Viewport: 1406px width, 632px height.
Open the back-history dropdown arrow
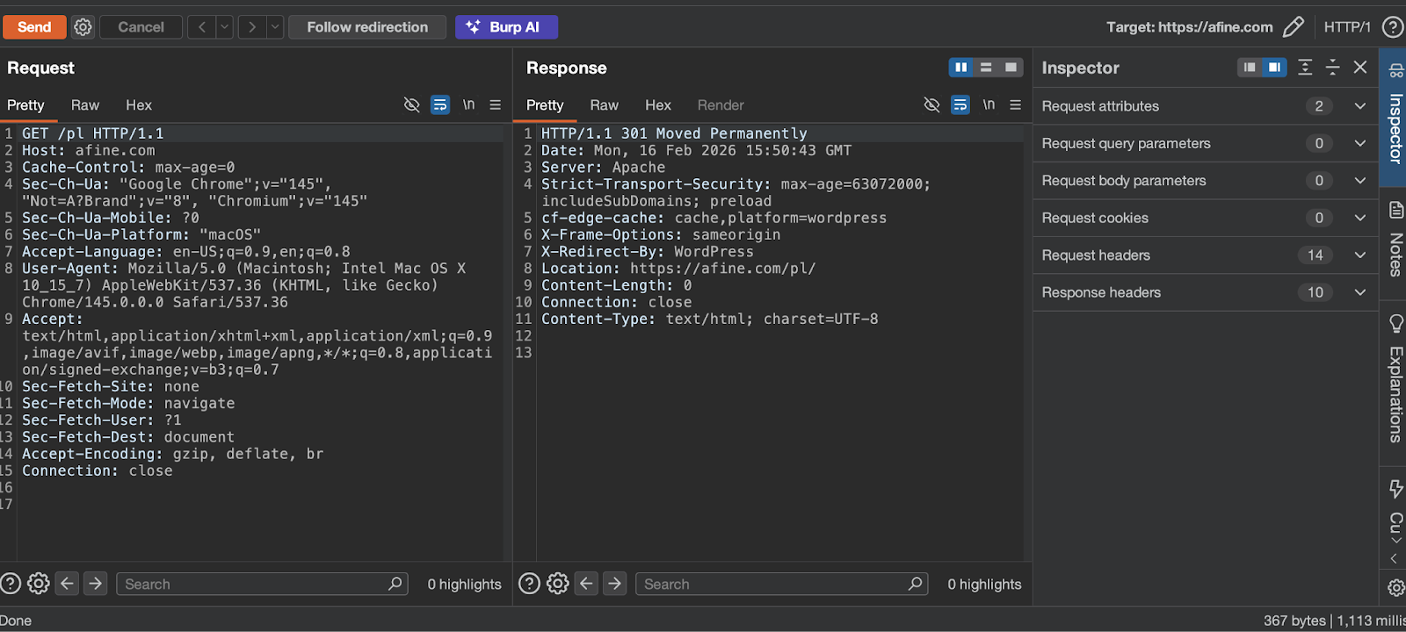(224, 27)
